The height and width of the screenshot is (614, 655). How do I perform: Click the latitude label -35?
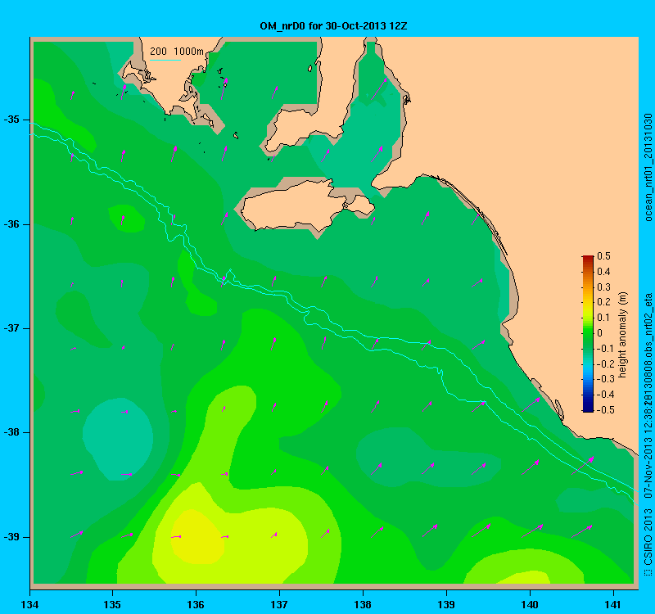[12, 120]
